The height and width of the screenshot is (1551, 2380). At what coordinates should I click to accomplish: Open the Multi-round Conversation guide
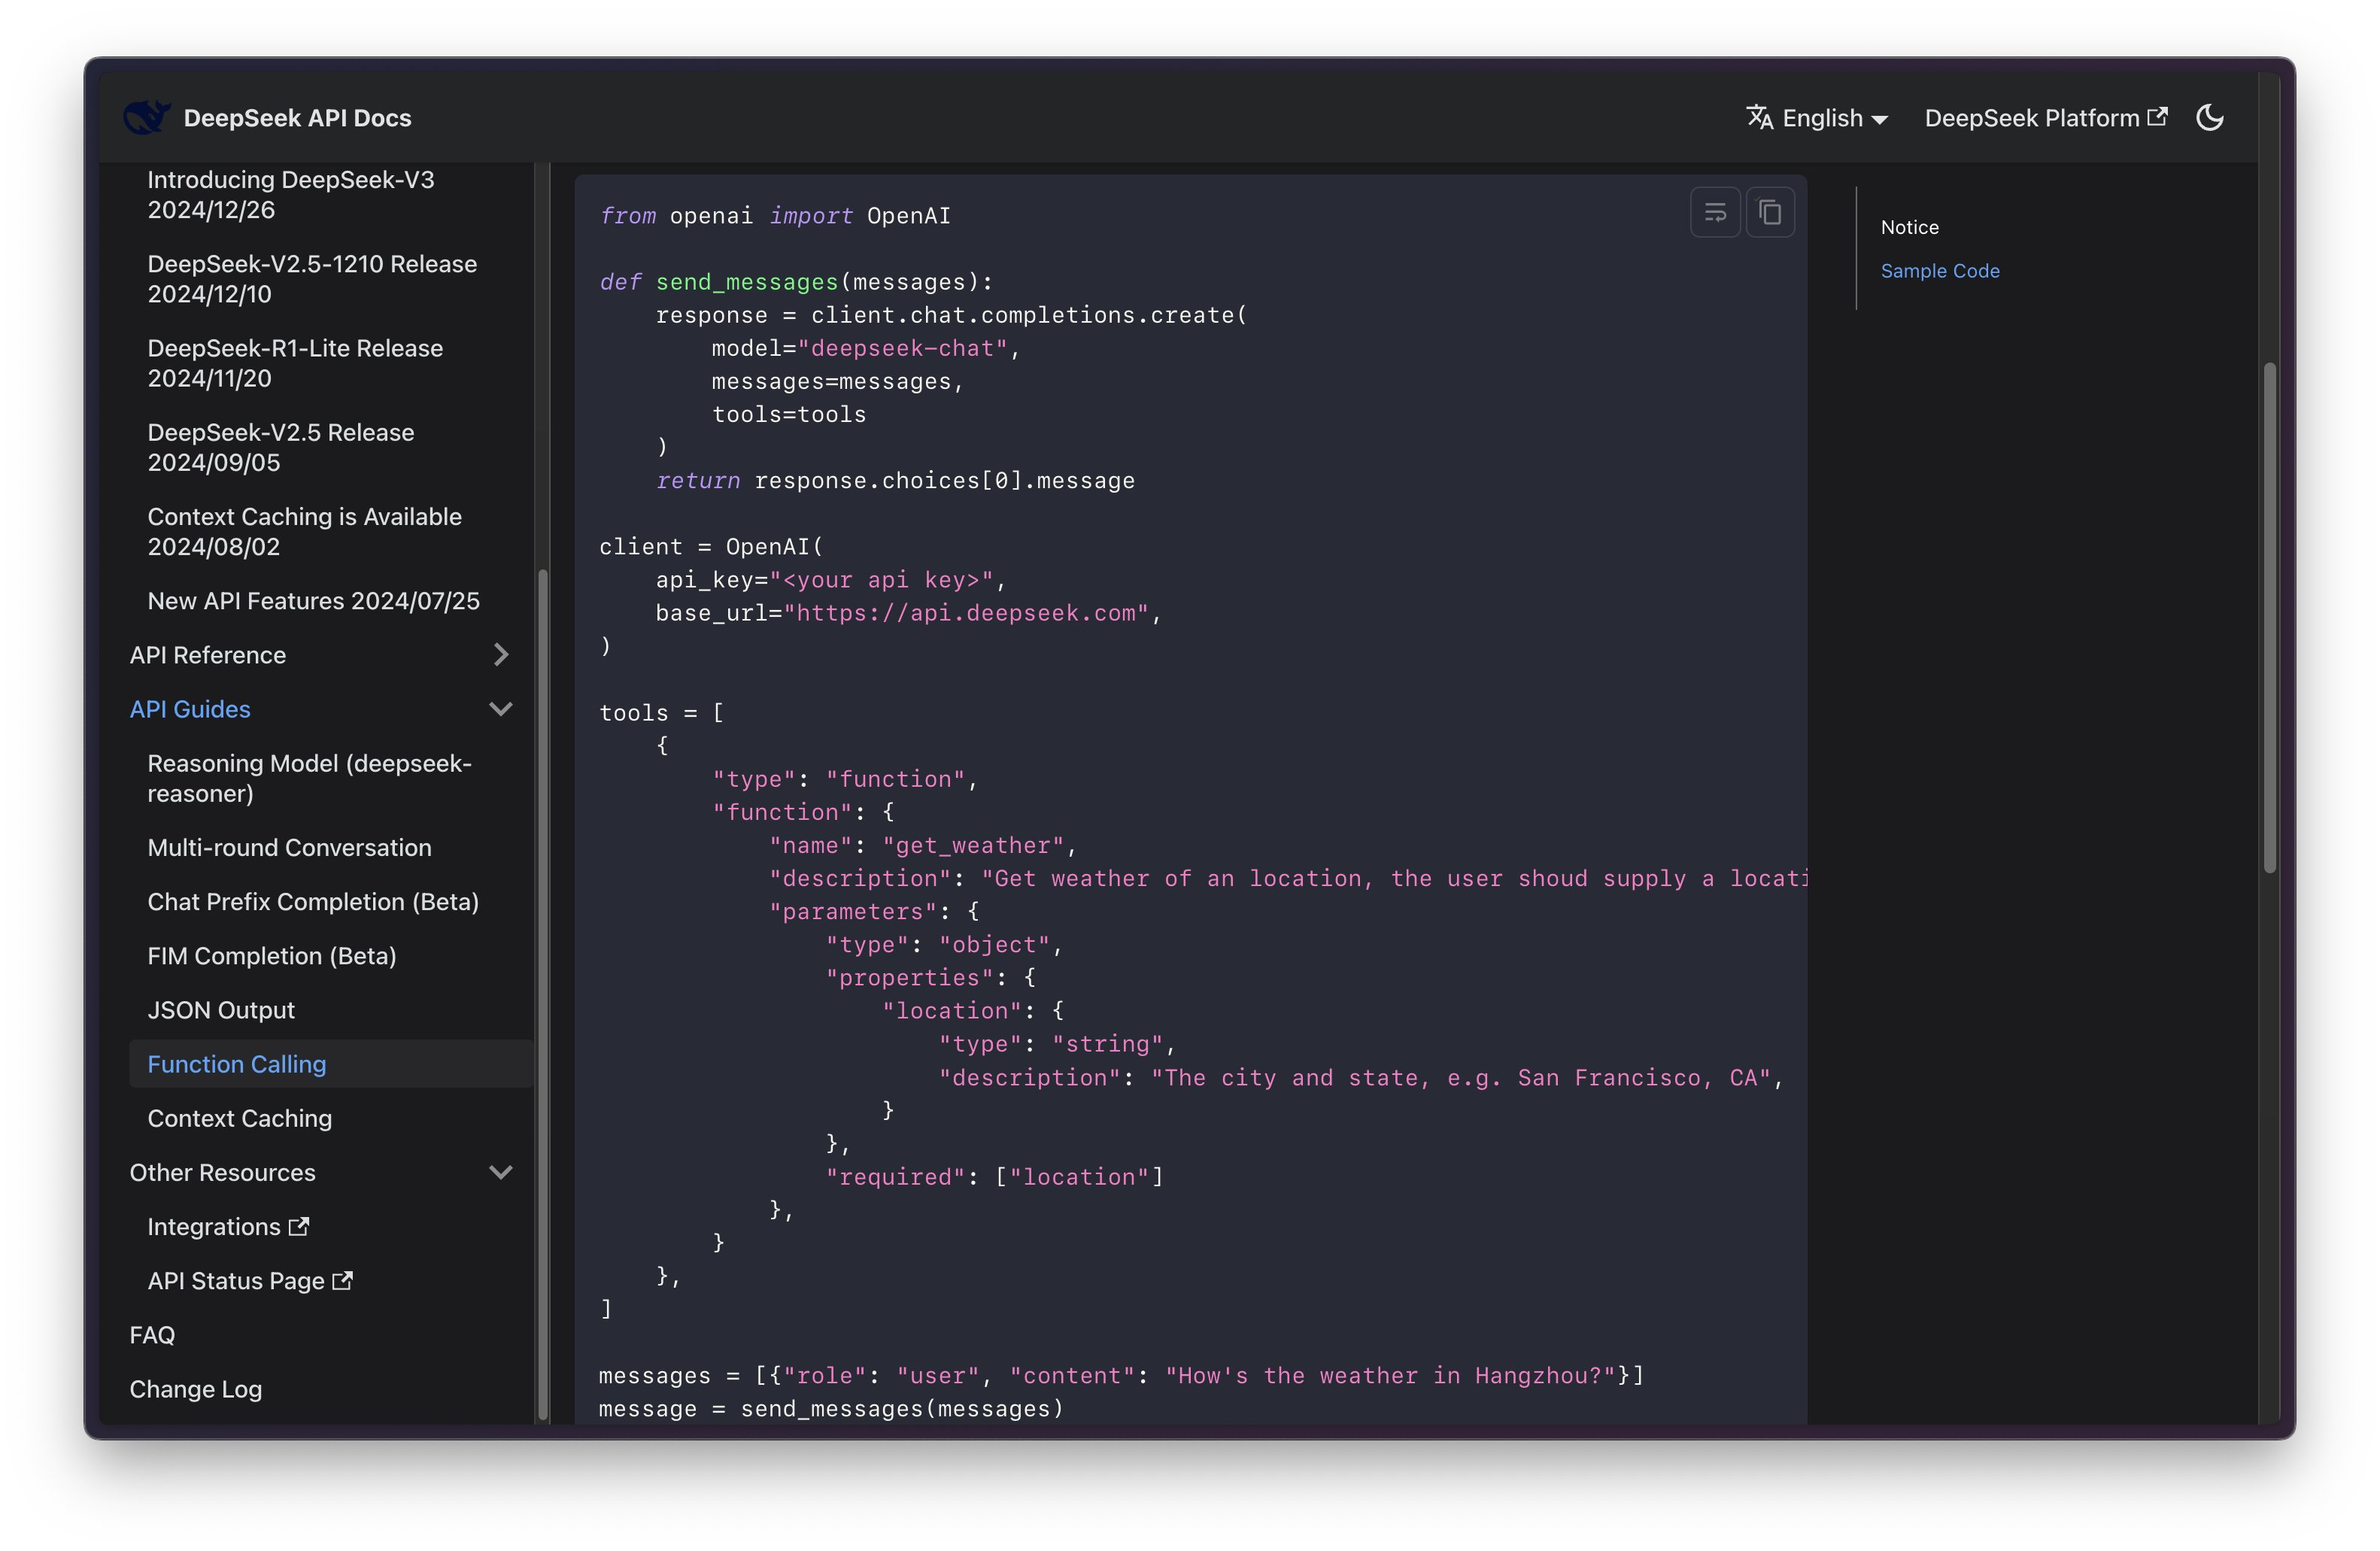(290, 847)
